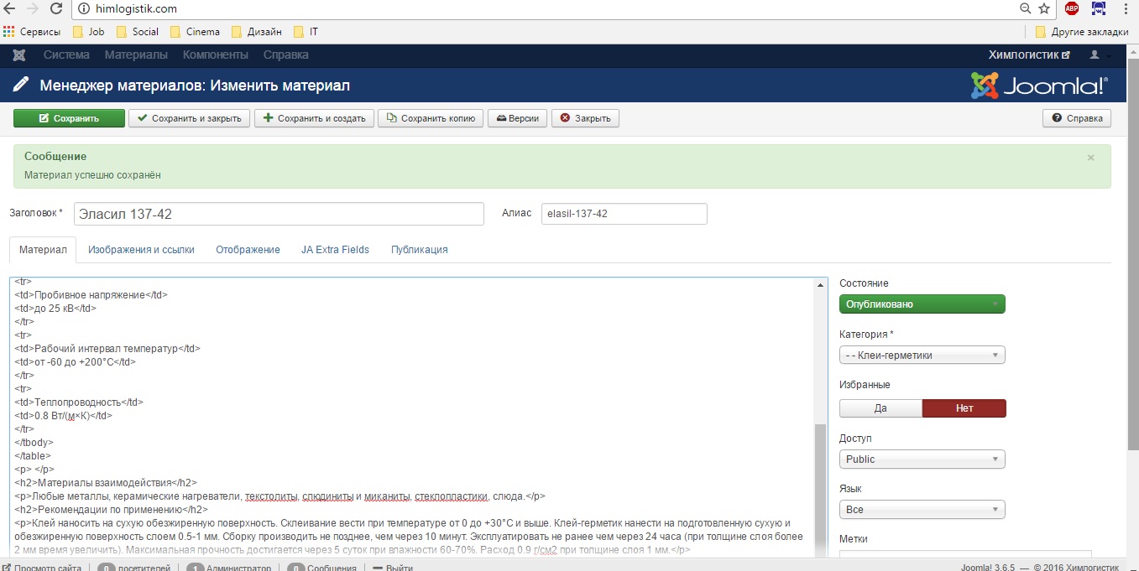1139x571 pixels.
Task: Open the Cinema bookmarks folder
Action: pos(195,32)
